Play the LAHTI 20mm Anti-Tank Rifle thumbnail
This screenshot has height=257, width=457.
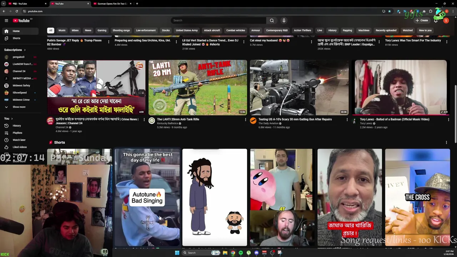[198, 87]
